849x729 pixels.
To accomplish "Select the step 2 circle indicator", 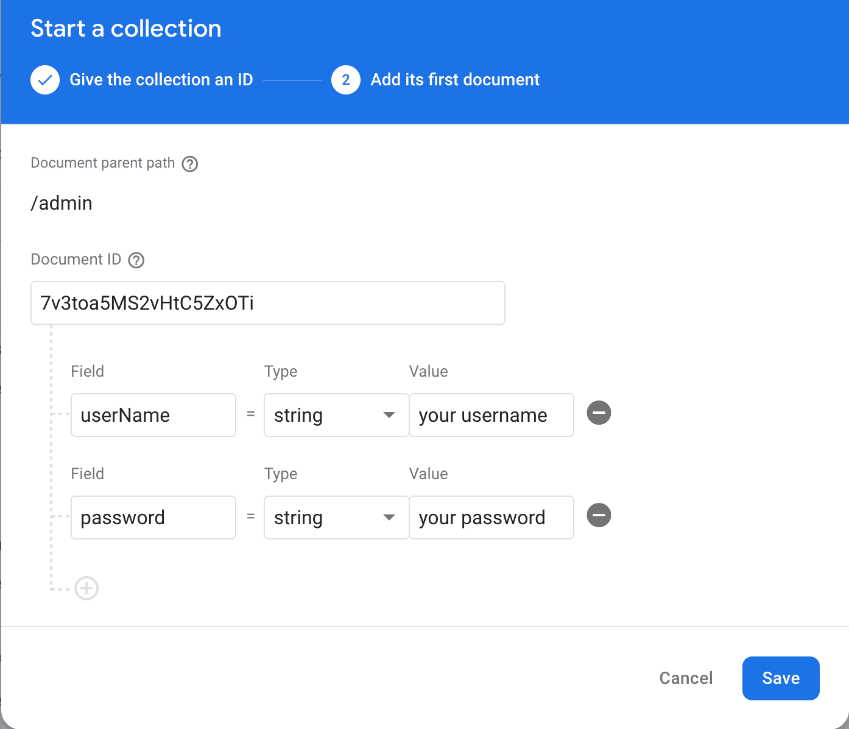I will pos(345,79).
